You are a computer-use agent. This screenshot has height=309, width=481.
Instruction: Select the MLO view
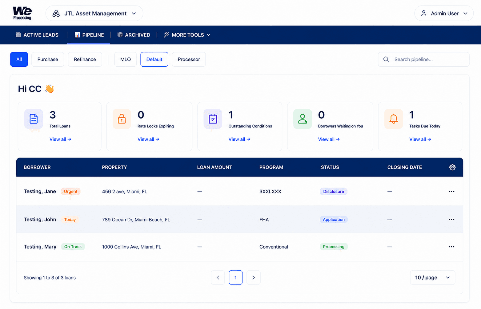point(126,59)
